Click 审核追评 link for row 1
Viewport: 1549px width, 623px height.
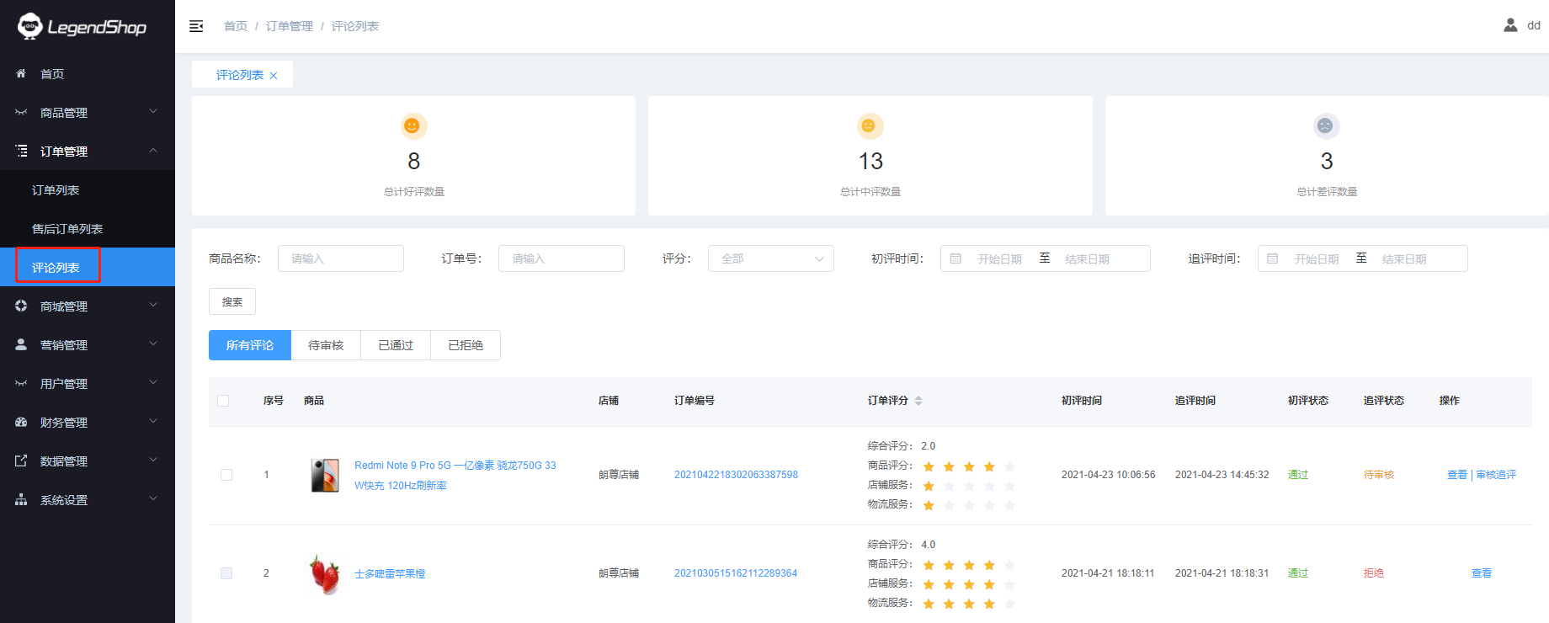(1496, 475)
